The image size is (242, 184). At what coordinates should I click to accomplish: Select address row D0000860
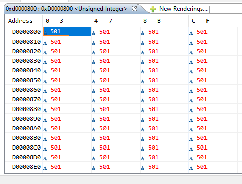coord(26,90)
